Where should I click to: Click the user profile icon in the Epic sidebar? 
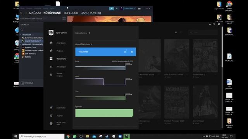point(51,124)
